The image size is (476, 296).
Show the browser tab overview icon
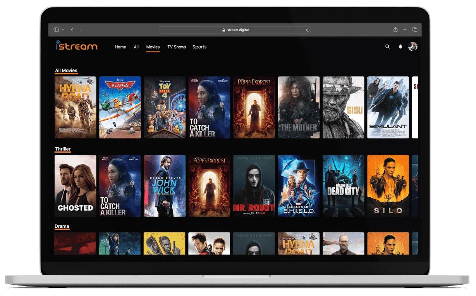click(415, 30)
